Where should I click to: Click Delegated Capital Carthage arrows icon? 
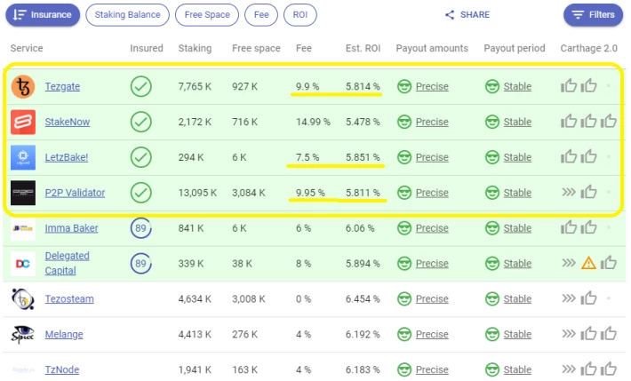point(569,263)
